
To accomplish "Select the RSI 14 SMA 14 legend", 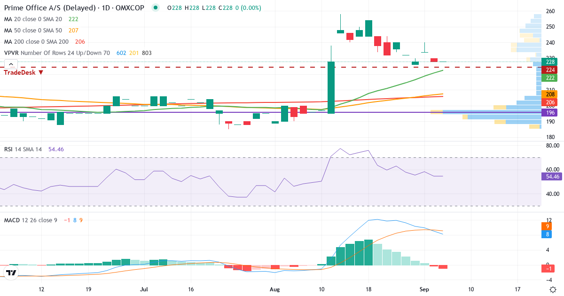I will coord(23,149).
